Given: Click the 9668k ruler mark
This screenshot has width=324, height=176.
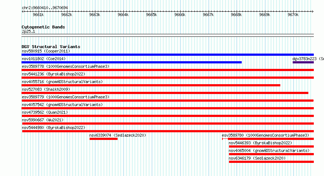Looking at the screenshot, I should pyautogui.click(x=236, y=15).
